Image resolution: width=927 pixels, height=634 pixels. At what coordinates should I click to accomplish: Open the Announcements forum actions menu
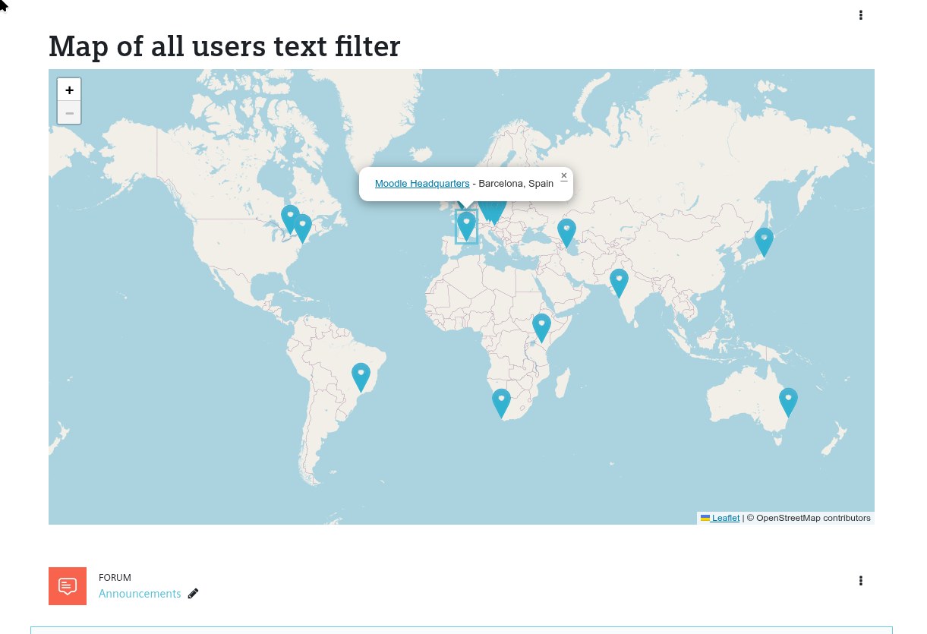pos(860,581)
